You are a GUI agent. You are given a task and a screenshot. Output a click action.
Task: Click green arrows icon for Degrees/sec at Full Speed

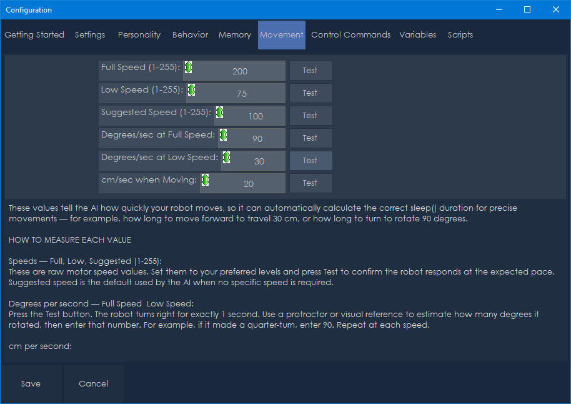tap(222, 135)
